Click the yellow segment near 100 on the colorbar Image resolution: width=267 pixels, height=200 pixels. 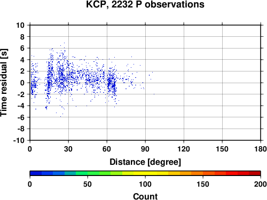coord(145,173)
